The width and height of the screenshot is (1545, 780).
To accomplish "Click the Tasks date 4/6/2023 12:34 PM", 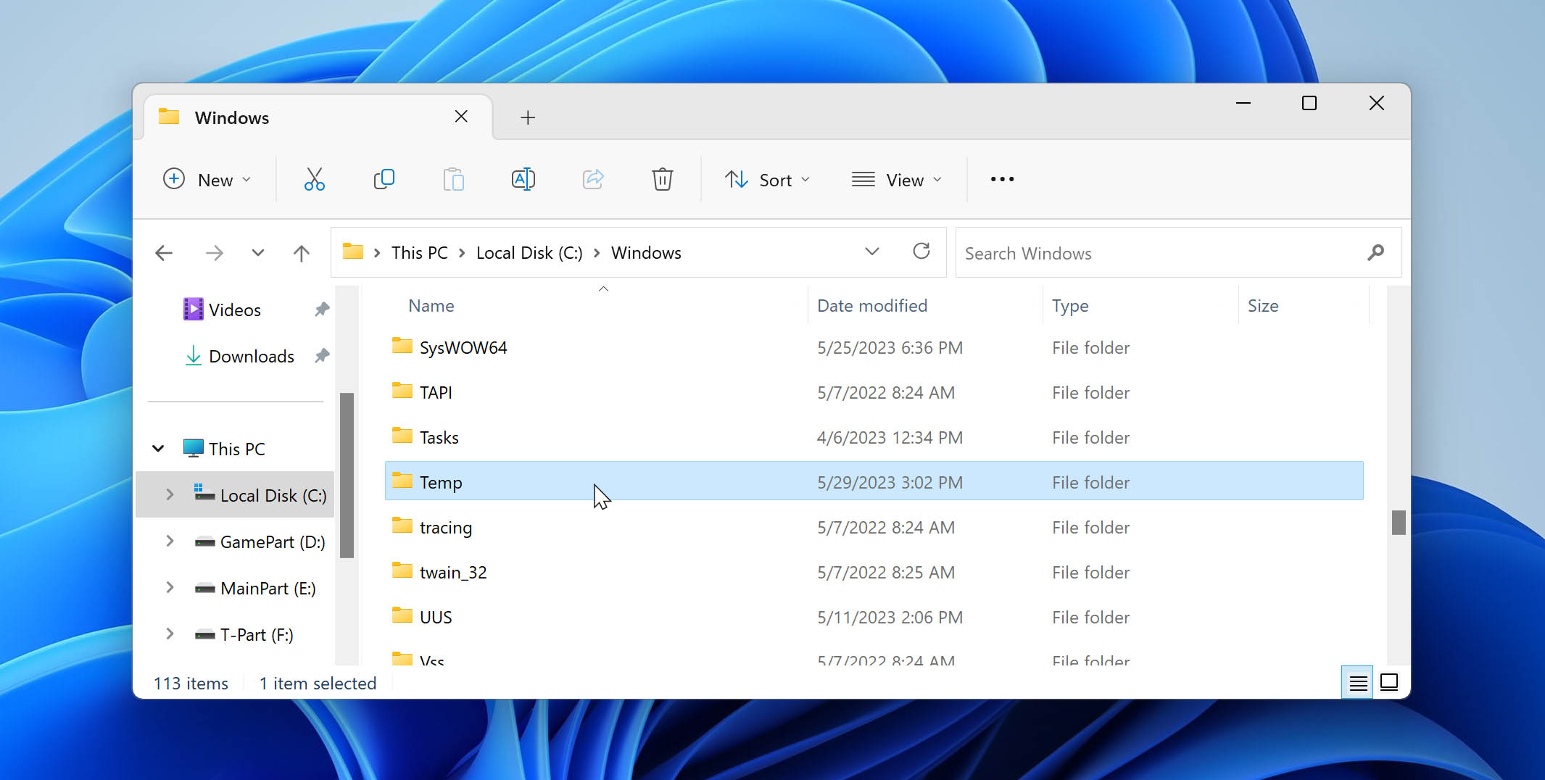I will pyautogui.click(x=890, y=437).
